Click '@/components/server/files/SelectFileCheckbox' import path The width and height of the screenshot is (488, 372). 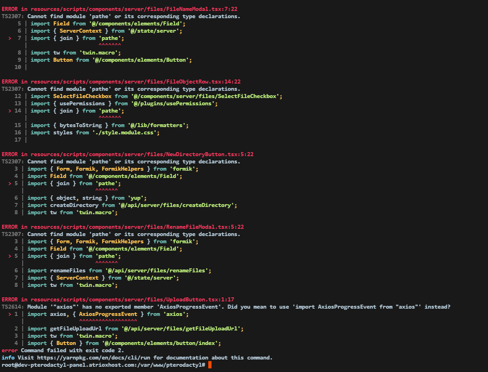click(205, 96)
